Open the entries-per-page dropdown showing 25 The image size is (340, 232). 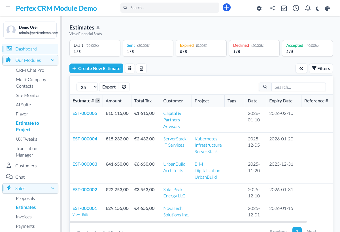[87, 87]
